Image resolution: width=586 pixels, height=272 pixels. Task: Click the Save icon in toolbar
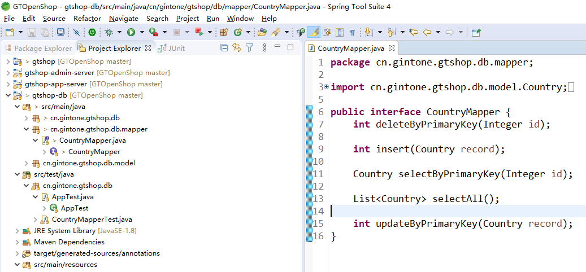pos(32,33)
